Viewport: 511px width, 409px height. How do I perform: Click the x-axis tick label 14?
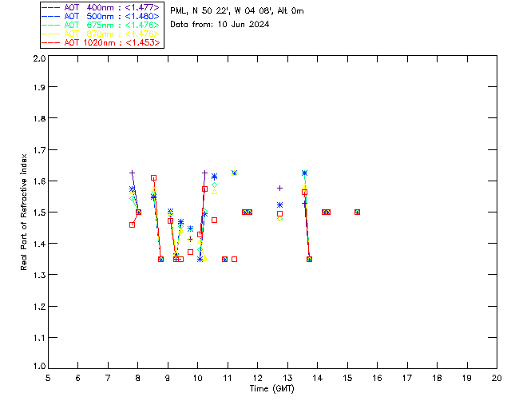(x=318, y=378)
